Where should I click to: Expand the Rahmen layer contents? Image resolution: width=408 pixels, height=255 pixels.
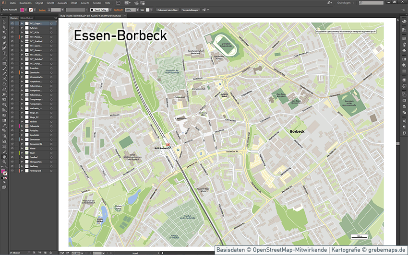pos(22,28)
